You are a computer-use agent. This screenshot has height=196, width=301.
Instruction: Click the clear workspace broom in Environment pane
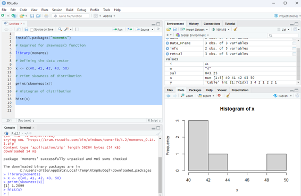236,29
